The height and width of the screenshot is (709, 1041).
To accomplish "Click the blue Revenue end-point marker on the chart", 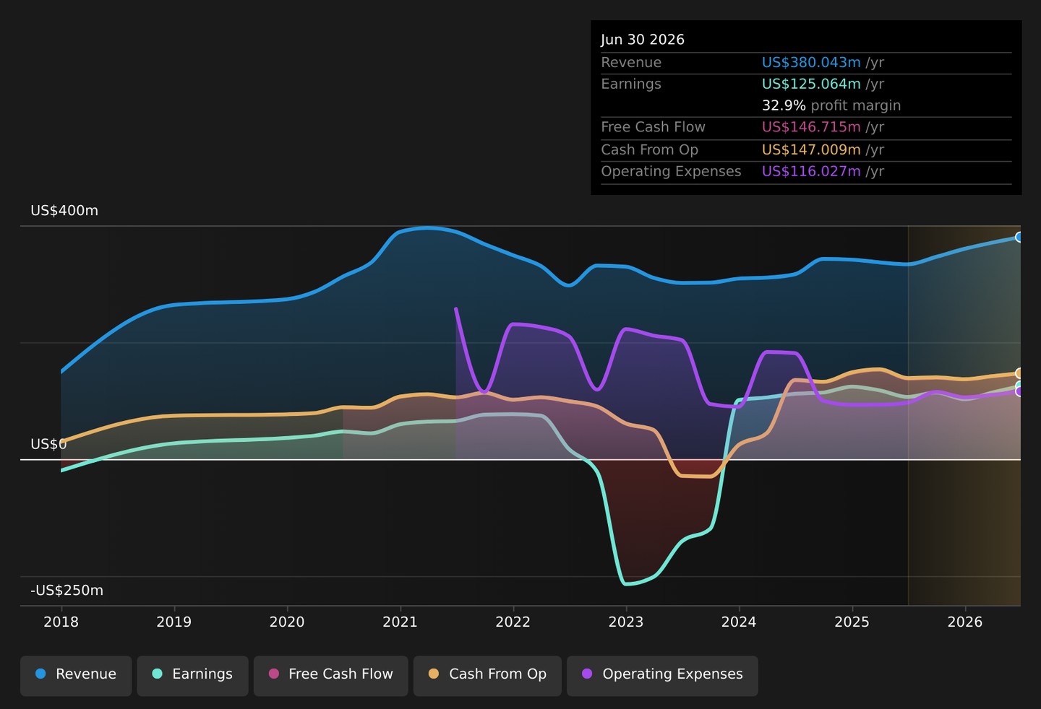I will pos(1019,237).
